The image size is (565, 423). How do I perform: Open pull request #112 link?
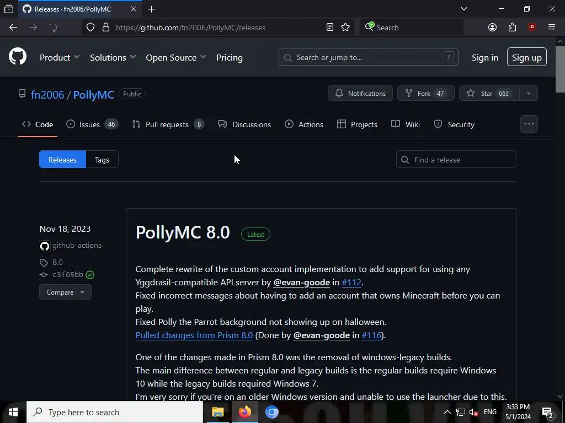tap(351, 283)
